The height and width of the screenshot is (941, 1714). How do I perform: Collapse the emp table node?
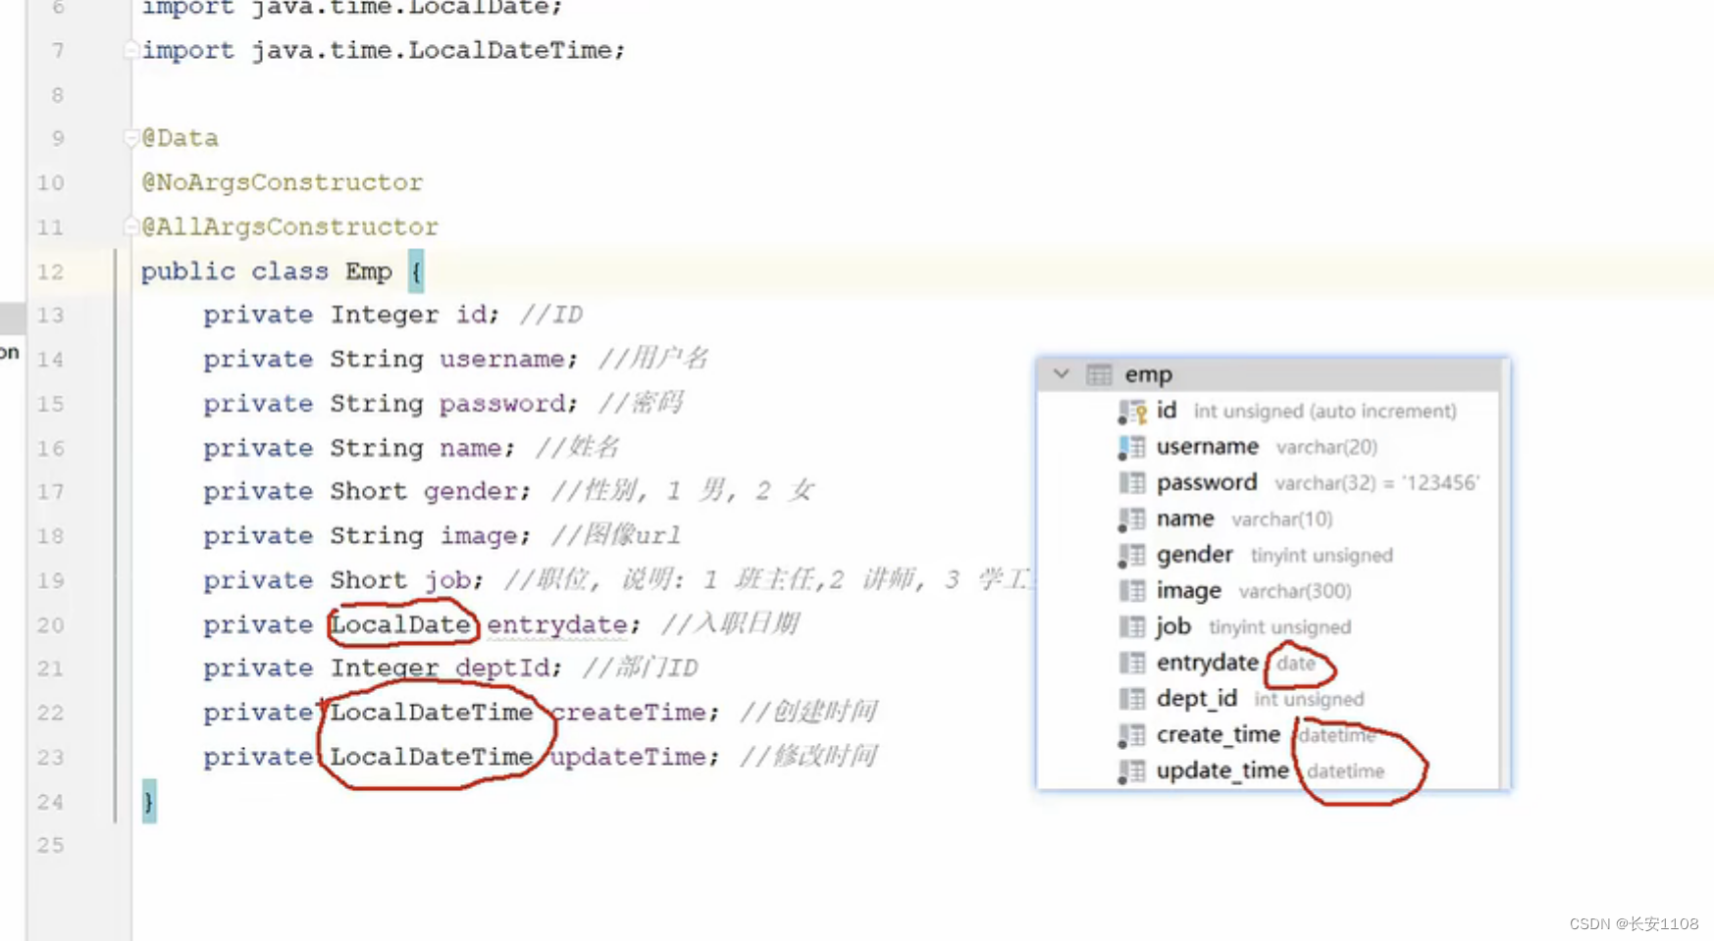tap(1061, 374)
